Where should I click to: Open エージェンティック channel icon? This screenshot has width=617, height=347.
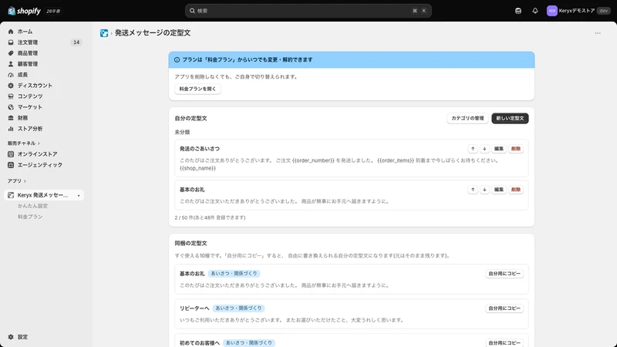[11, 165]
